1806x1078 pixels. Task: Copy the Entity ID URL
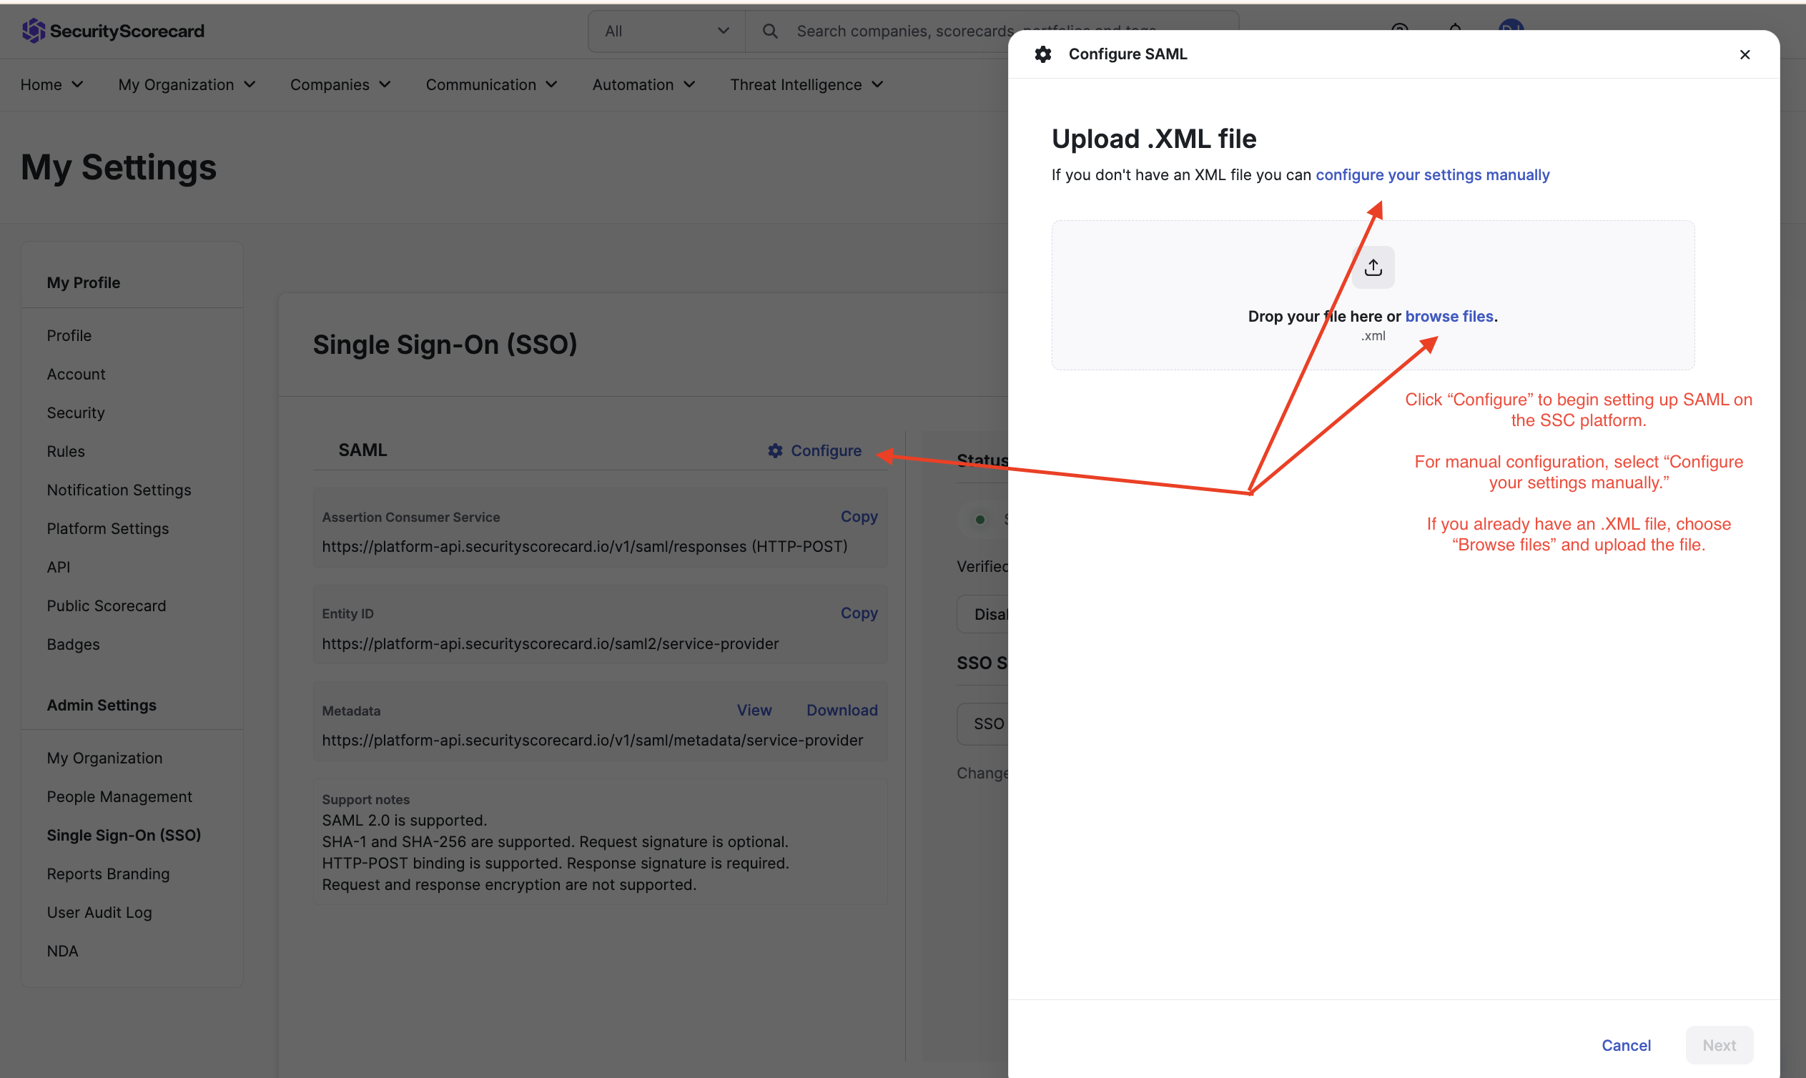(x=859, y=613)
